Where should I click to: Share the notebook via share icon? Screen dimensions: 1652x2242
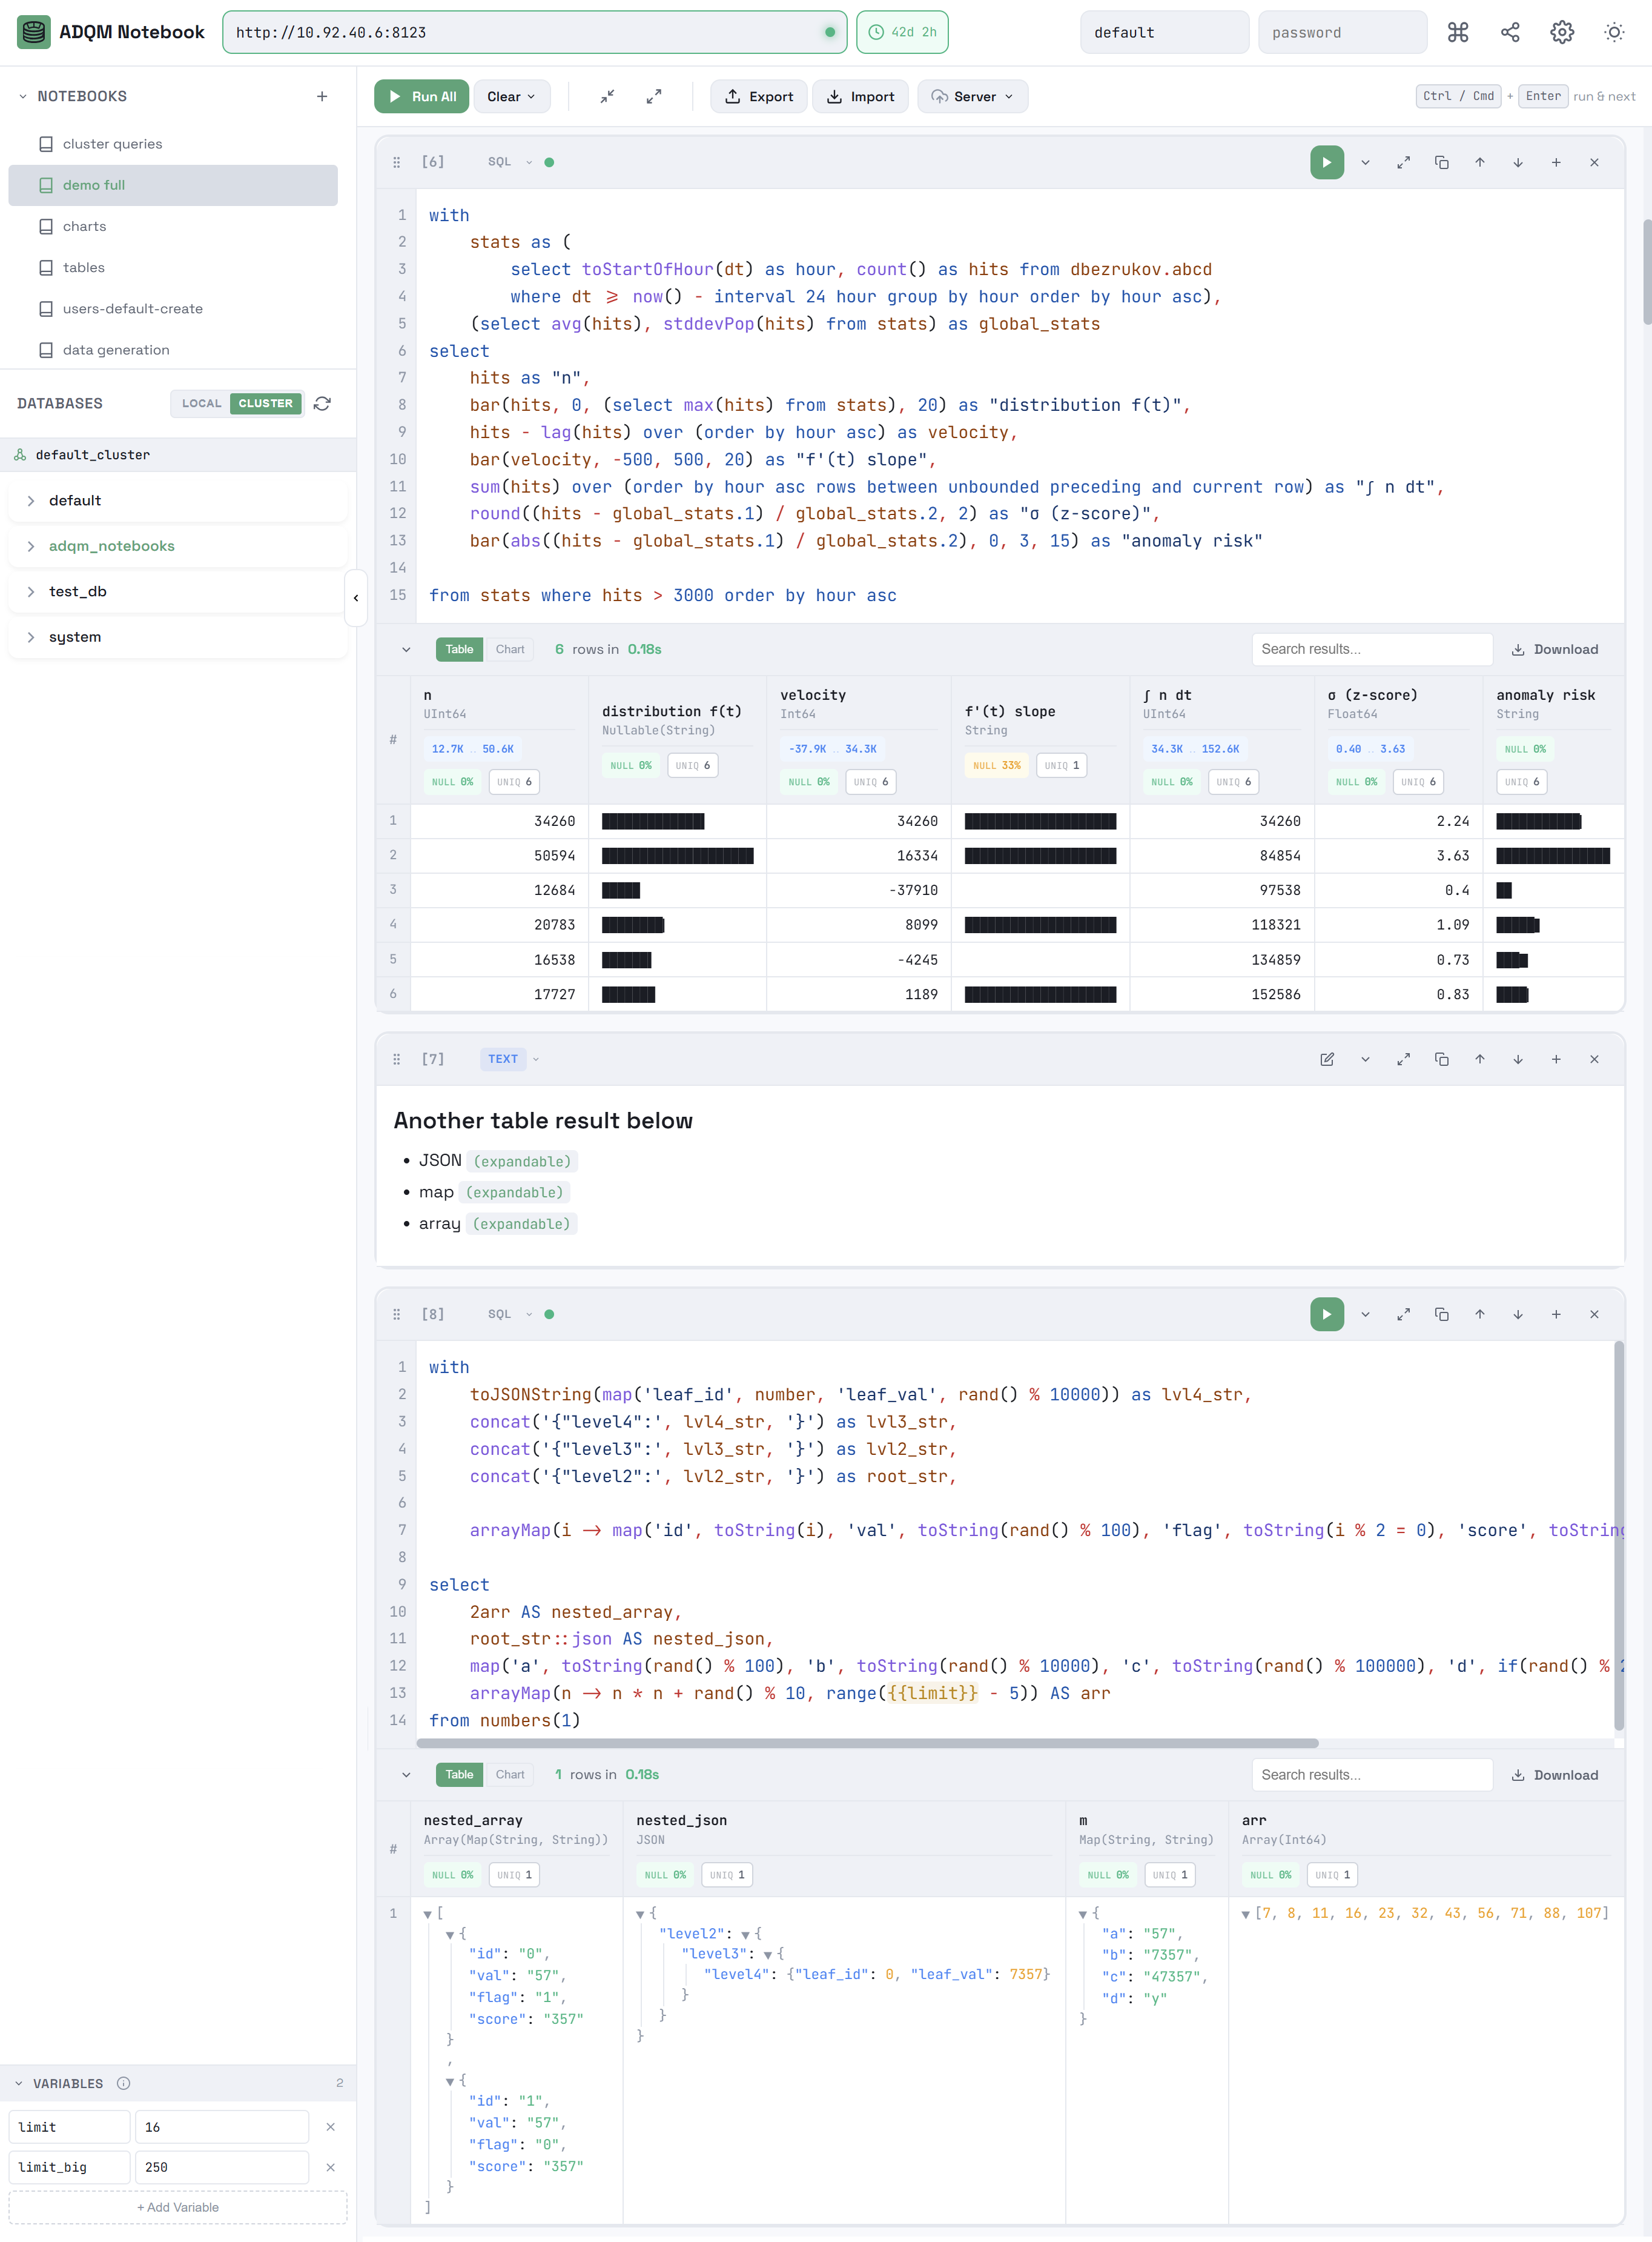point(1510,31)
